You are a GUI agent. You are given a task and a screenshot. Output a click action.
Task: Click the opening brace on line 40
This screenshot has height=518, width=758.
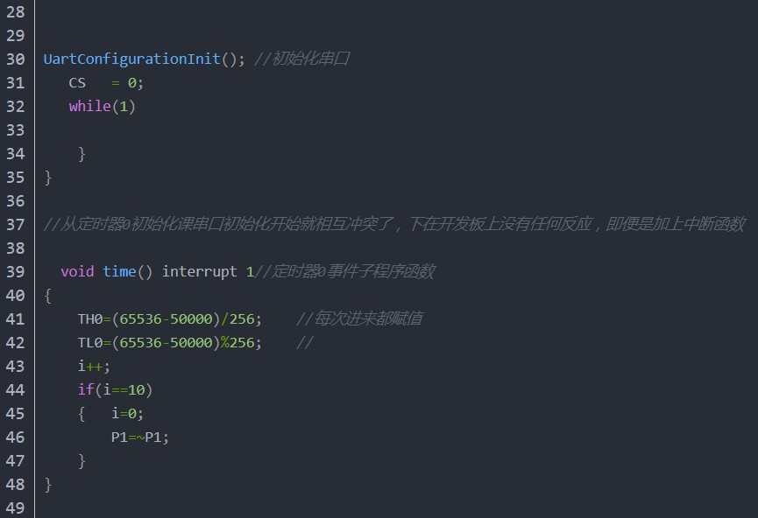point(48,296)
